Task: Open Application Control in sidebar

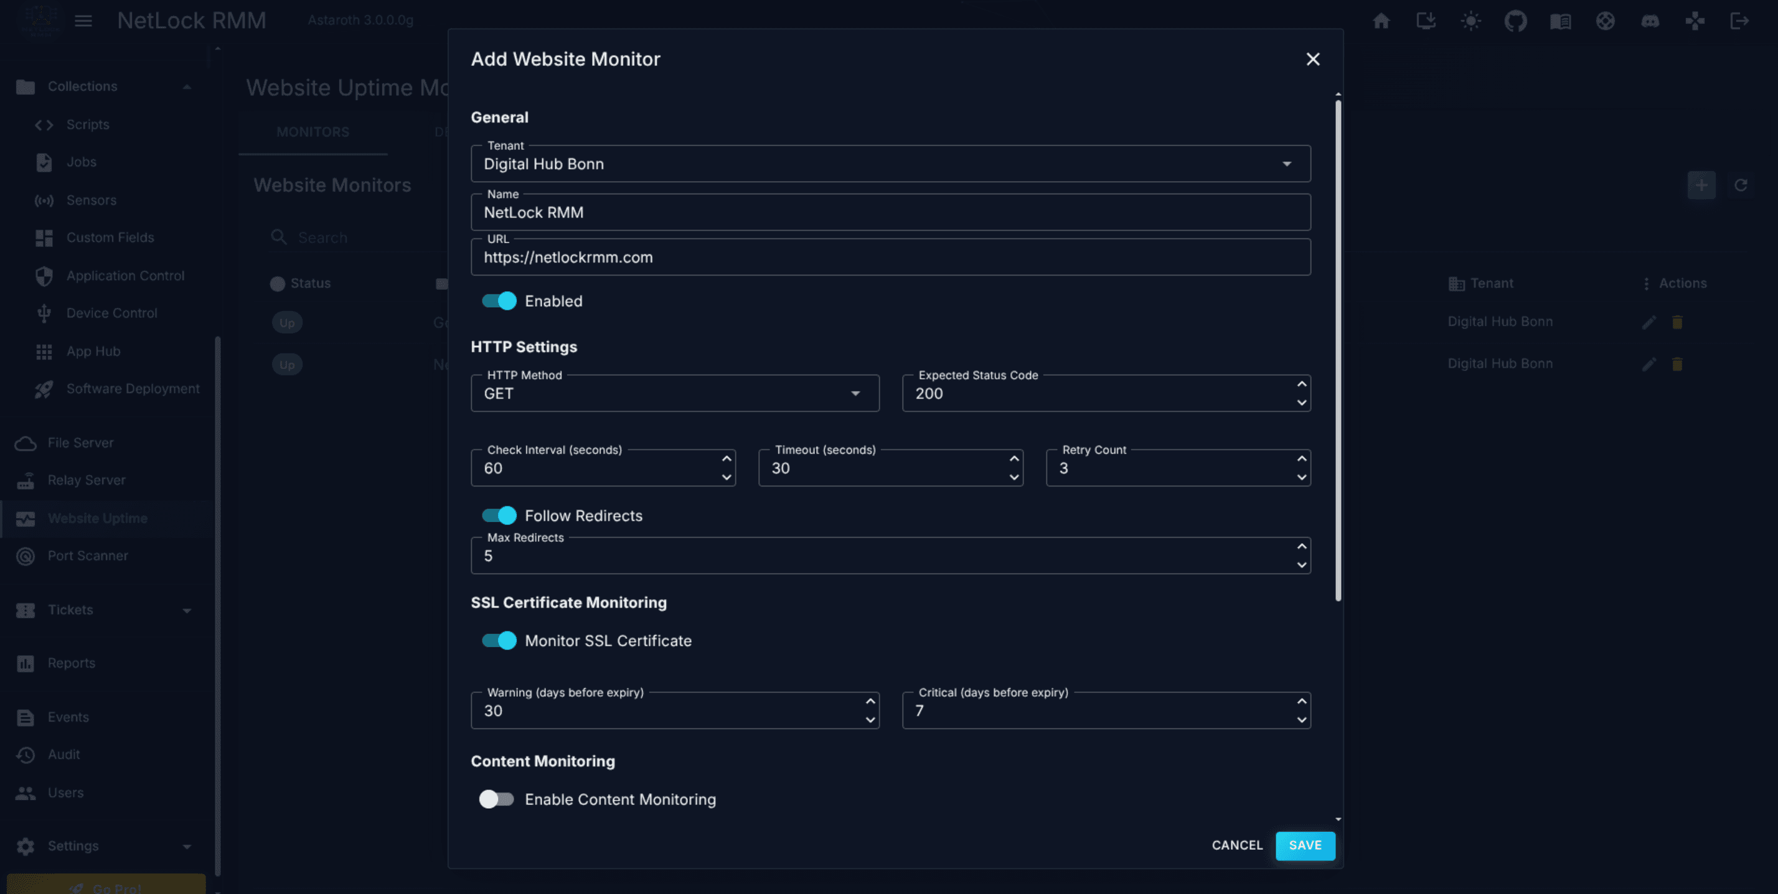Action: tap(125, 275)
